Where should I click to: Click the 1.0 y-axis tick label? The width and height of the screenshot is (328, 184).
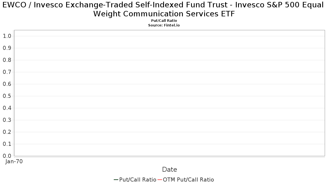[7, 36]
